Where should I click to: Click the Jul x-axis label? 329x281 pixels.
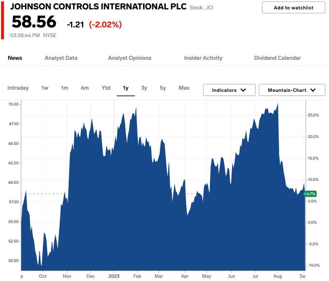(x=255, y=276)
